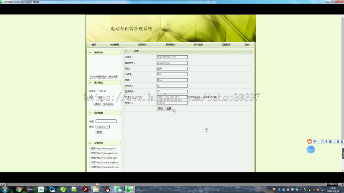Click the blue 01:04 recording timer bubble
344x193 pixels.
(311, 150)
